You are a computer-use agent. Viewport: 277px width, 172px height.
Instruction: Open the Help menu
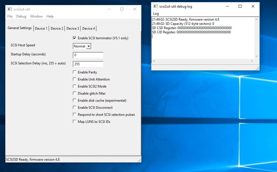pos(50,16)
